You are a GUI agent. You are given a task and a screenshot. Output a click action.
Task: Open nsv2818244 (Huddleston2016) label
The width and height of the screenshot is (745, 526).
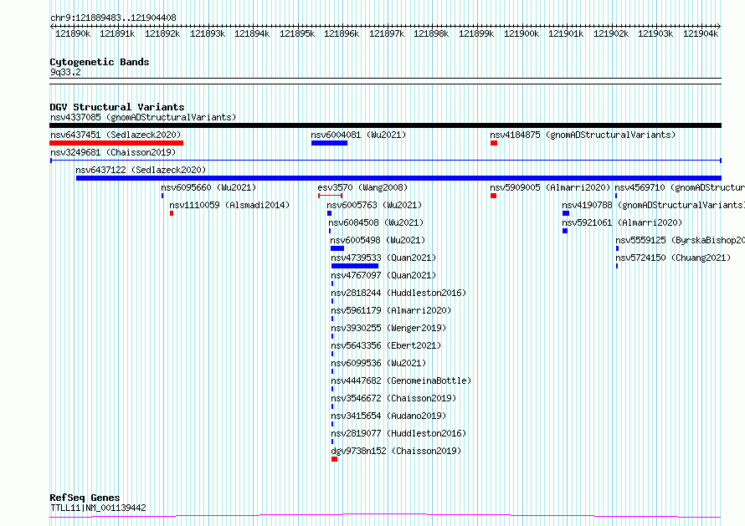point(398,293)
